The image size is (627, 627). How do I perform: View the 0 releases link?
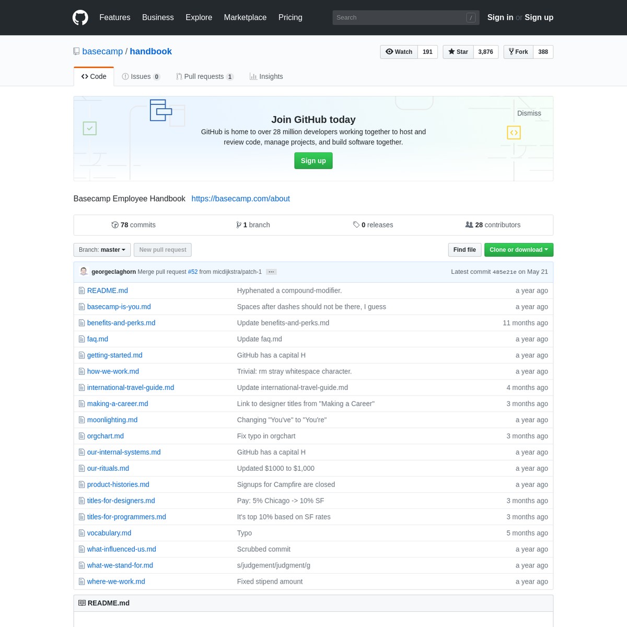click(x=373, y=225)
